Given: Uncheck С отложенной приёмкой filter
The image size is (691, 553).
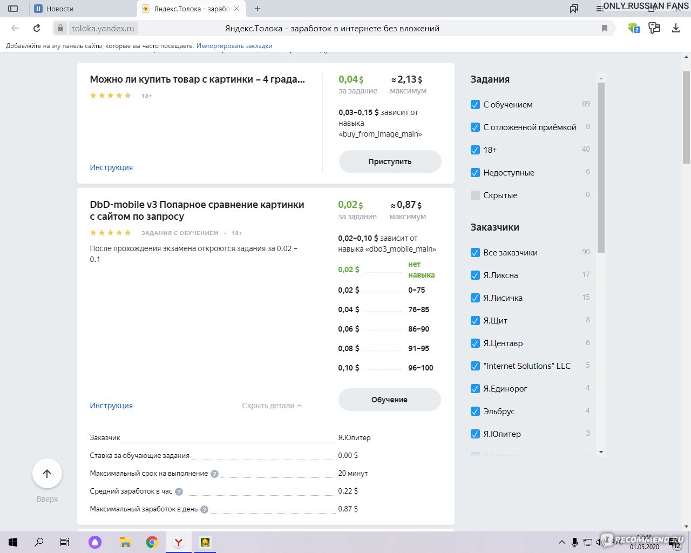Looking at the screenshot, I should pos(475,127).
